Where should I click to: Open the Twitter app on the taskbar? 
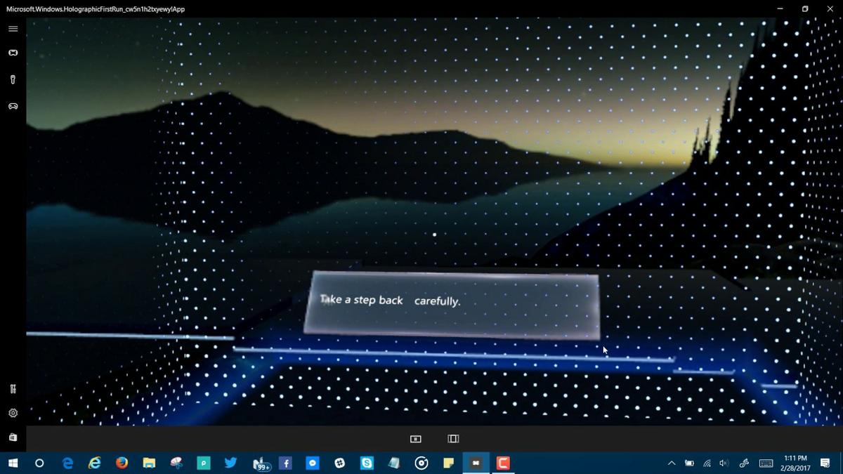click(230, 463)
